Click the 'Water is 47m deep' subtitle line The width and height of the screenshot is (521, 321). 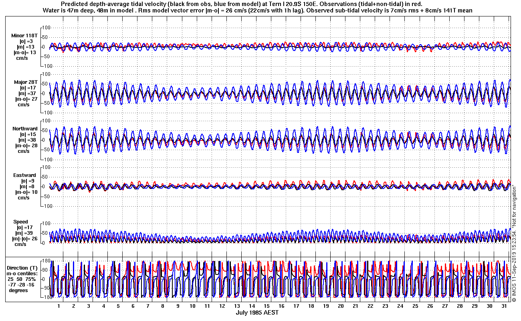coord(257,10)
